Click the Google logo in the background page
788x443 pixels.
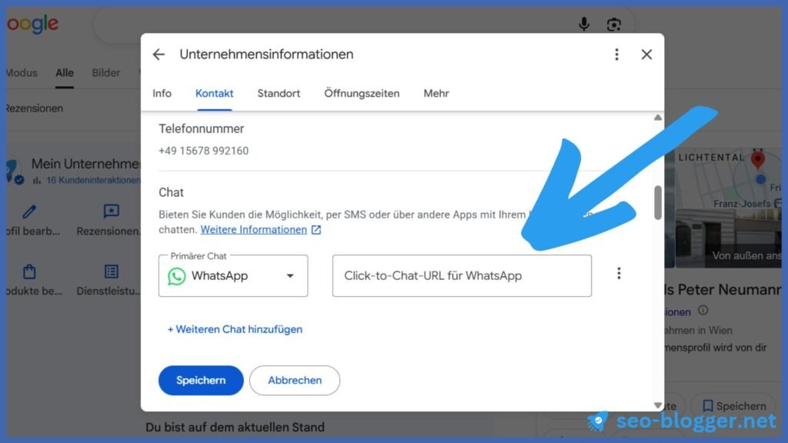[32, 24]
